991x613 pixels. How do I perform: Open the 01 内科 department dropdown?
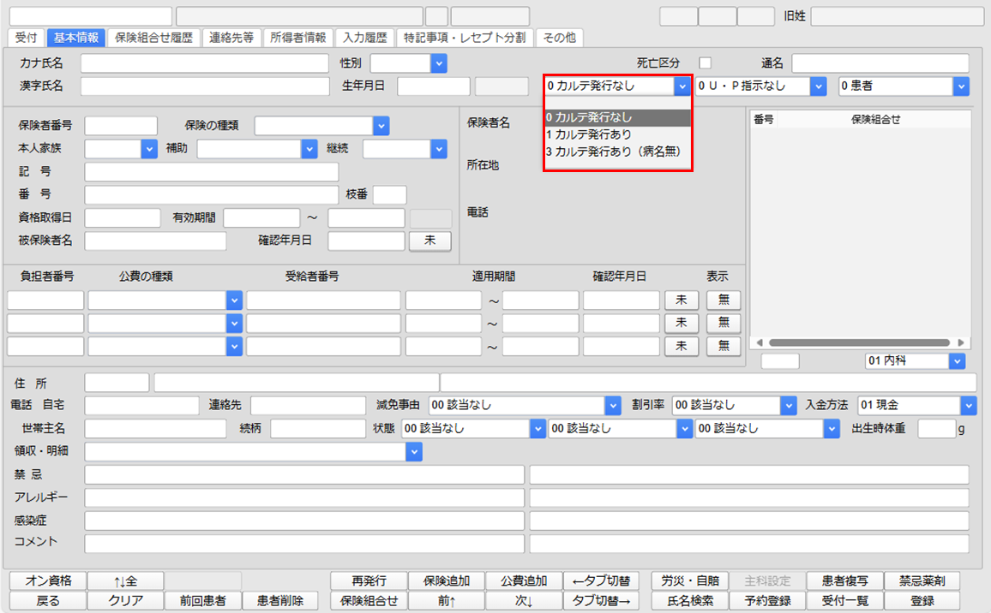(958, 360)
